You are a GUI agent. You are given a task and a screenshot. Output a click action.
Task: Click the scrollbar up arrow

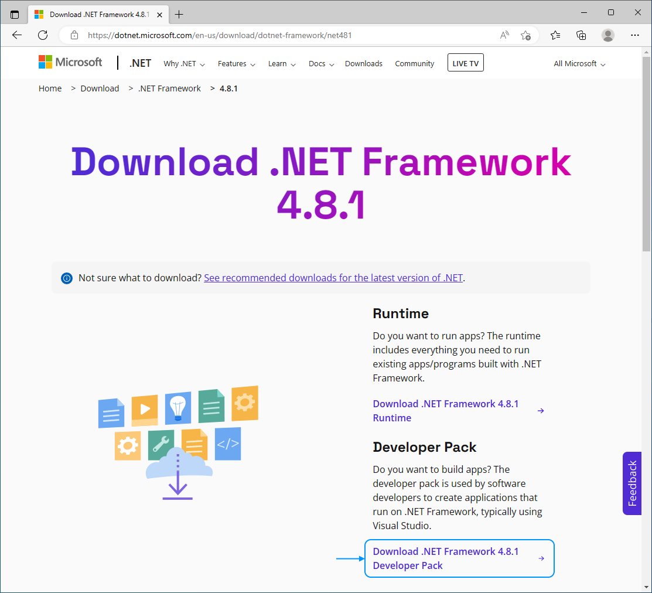pos(646,52)
